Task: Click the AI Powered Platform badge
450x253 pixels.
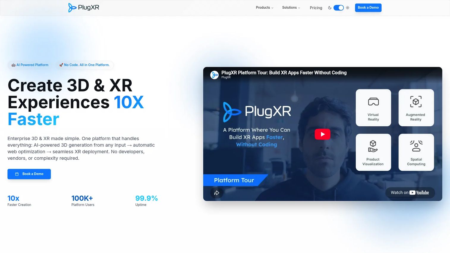Action: pyautogui.click(x=30, y=65)
